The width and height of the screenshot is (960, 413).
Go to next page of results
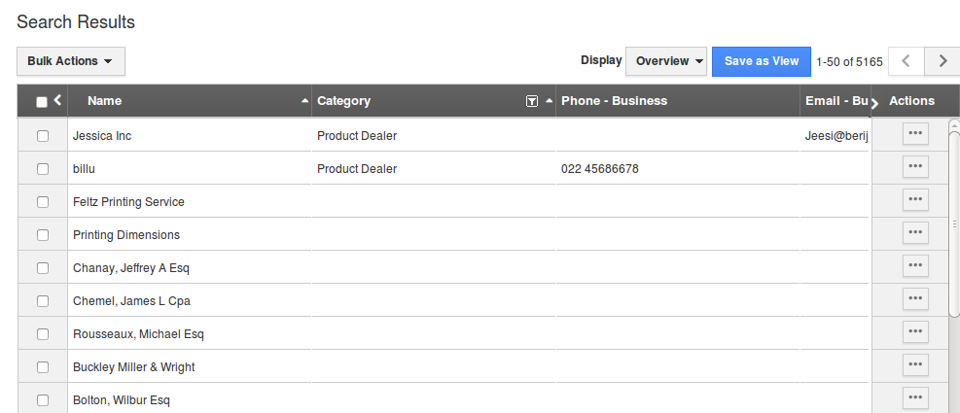[x=942, y=61]
